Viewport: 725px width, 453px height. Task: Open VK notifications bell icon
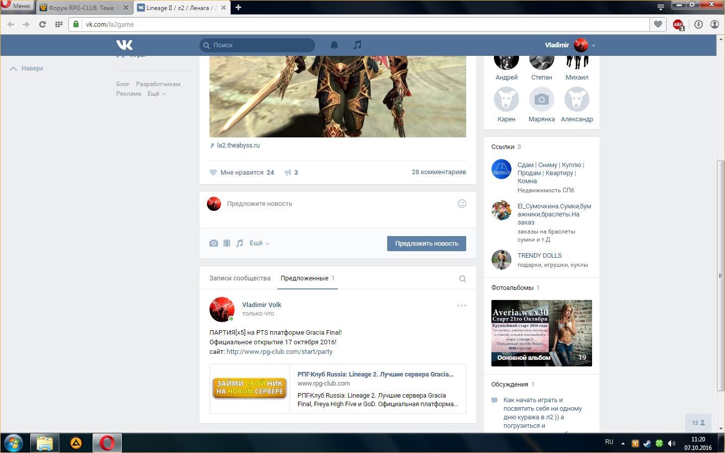[x=334, y=45]
